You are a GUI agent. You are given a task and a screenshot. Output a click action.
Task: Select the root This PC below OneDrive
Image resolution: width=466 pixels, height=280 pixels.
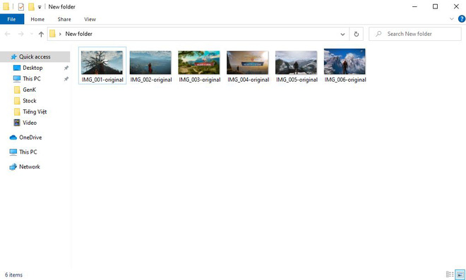(28, 152)
